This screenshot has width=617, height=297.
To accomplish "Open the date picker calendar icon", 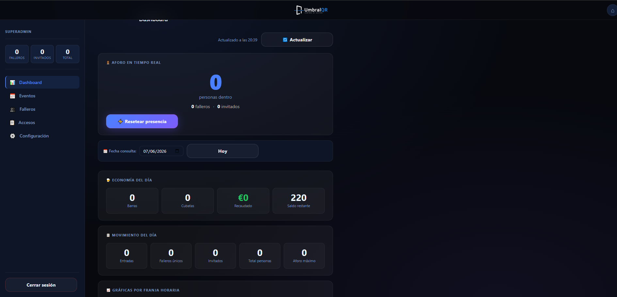I will (x=177, y=151).
